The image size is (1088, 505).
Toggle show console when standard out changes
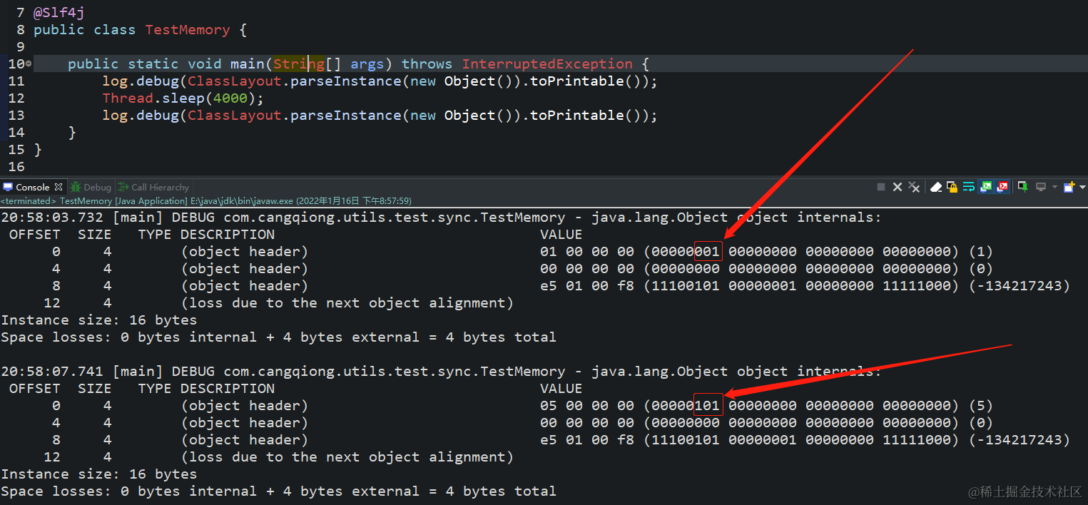(x=986, y=187)
